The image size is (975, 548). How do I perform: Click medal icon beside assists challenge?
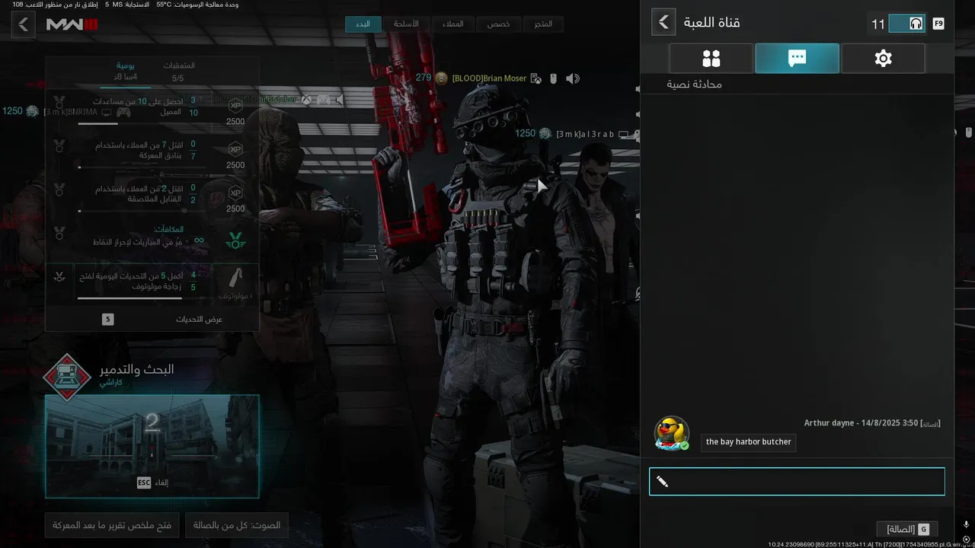59,102
